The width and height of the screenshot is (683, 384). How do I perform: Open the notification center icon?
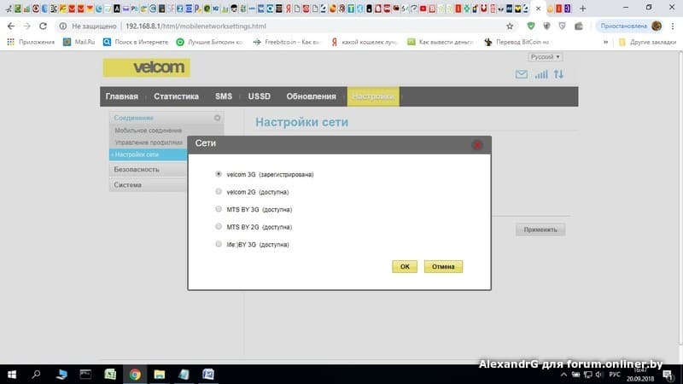coord(668,375)
